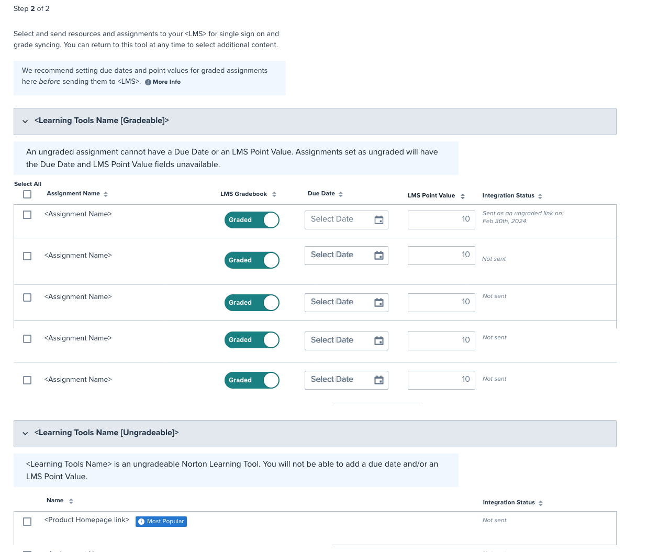Click the first LMS Point Value input field
The width and height of the screenshot is (670, 552).
tap(441, 219)
